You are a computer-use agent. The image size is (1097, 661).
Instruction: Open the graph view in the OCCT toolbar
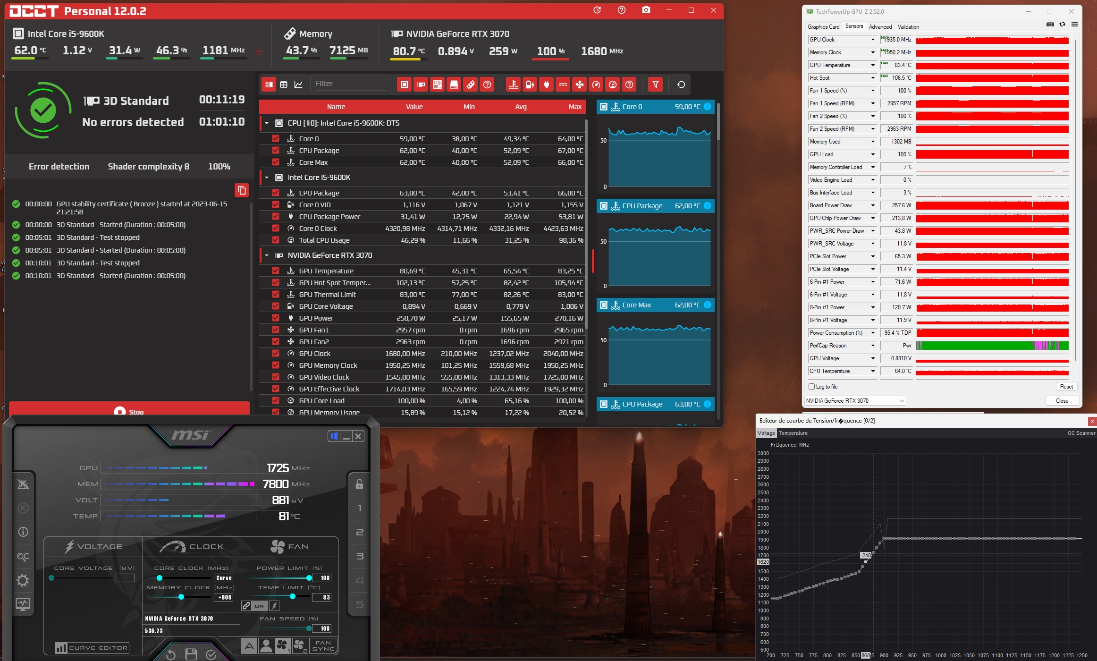click(x=298, y=85)
